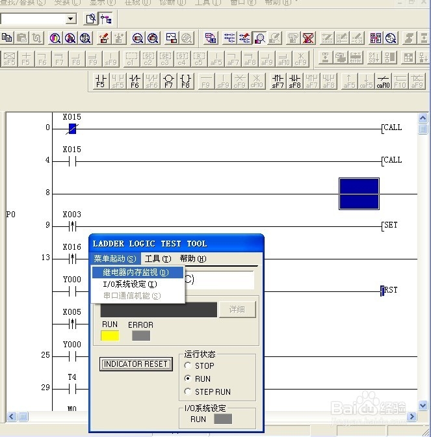Image resolution: width=431 pixels, height=437 pixels.
Task: Open the 工具(T) menu in test tool
Action: (x=158, y=259)
